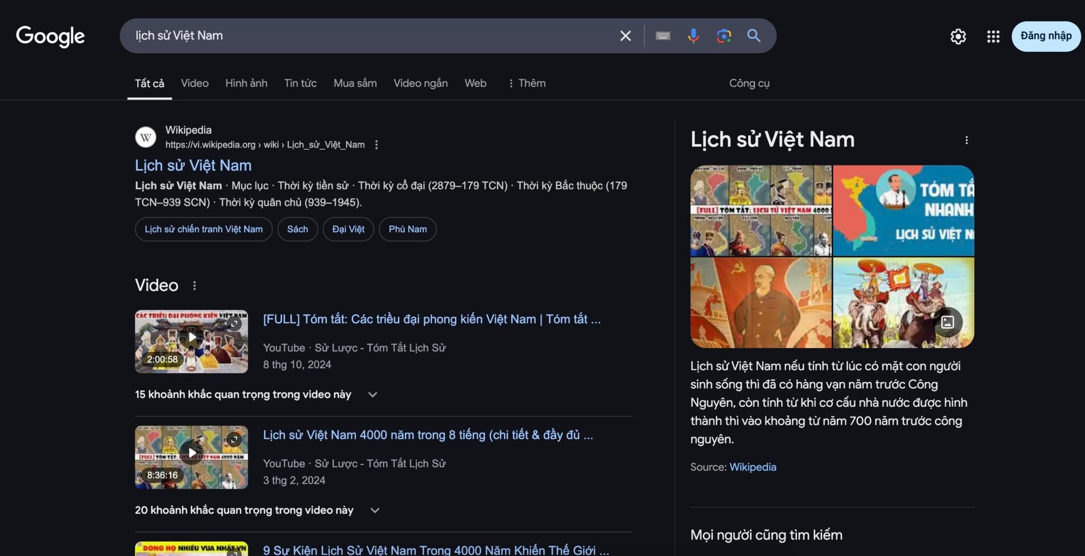This screenshot has width=1085, height=556.
Task: Expand 20 key moments of the second video
Action: coord(374,510)
